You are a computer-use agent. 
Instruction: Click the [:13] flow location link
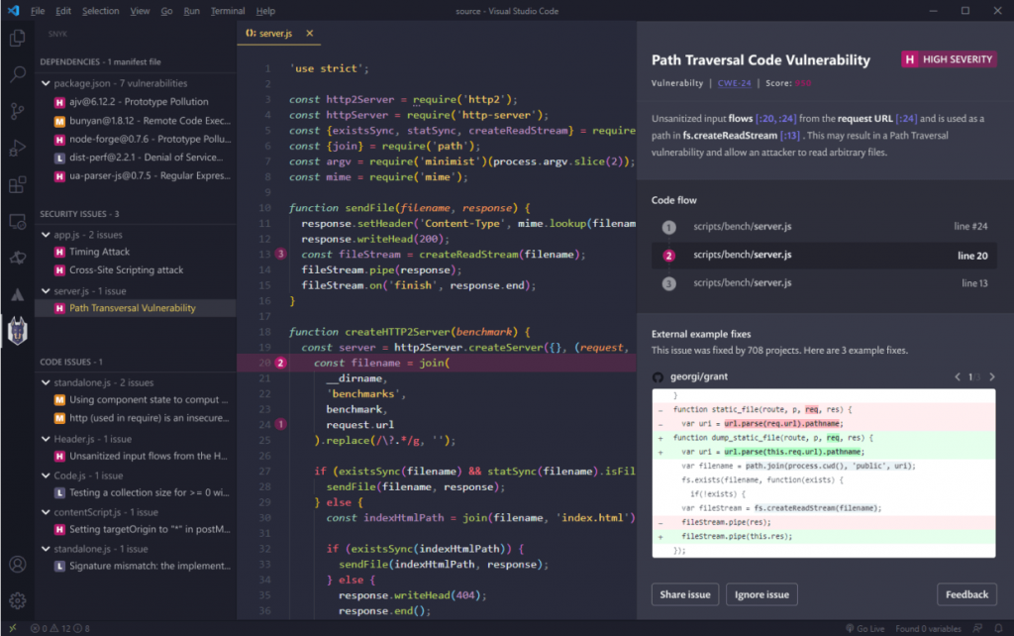789,136
